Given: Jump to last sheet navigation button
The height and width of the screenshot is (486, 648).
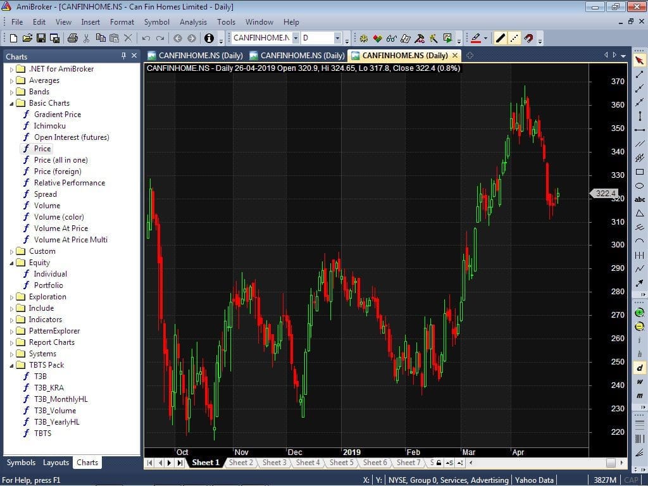Looking at the screenshot, I should tap(180, 463).
